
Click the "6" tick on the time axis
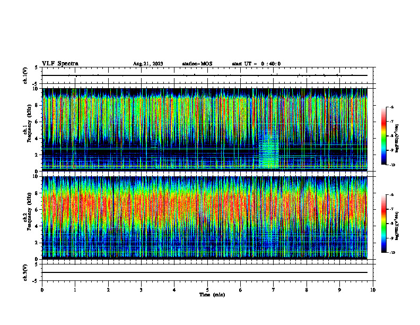coord(241,290)
